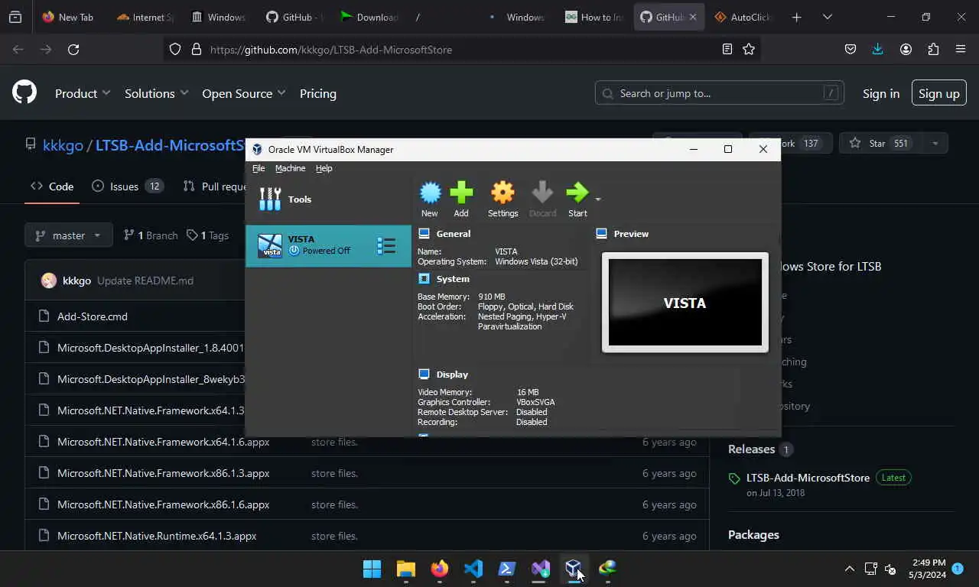Open Microsoft.NET.Native.Framework.x64.1.6.appx file
This screenshot has width=979, height=587.
(x=164, y=442)
